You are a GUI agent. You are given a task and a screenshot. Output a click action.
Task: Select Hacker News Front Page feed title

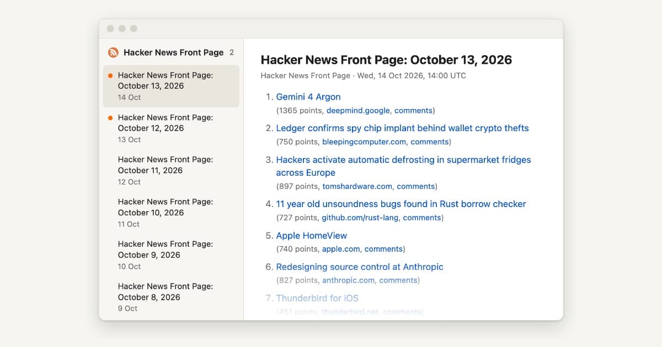(173, 52)
